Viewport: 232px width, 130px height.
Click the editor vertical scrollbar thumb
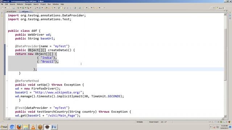[225, 55]
